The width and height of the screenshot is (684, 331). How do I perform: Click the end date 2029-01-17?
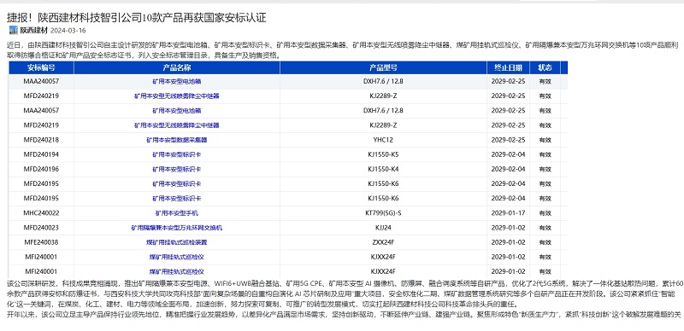pos(508,213)
